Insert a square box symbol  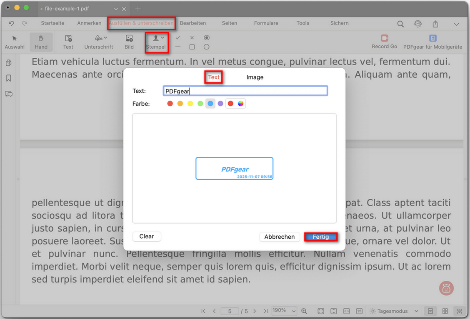click(x=192, y=47)
